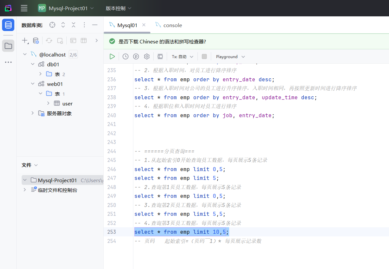Click the data source properties icon
Screen dimensions: 389x269
click(36, 40)
